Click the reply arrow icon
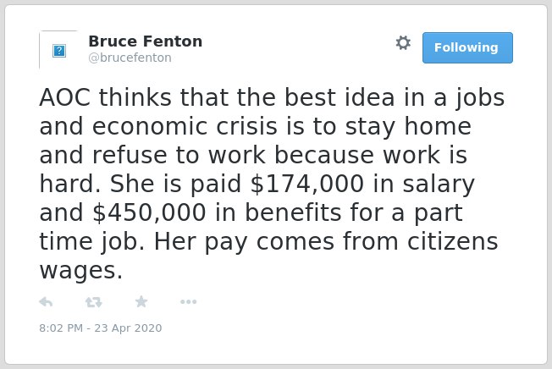Screen dimensions: 552x369 (x=46, y=302)
